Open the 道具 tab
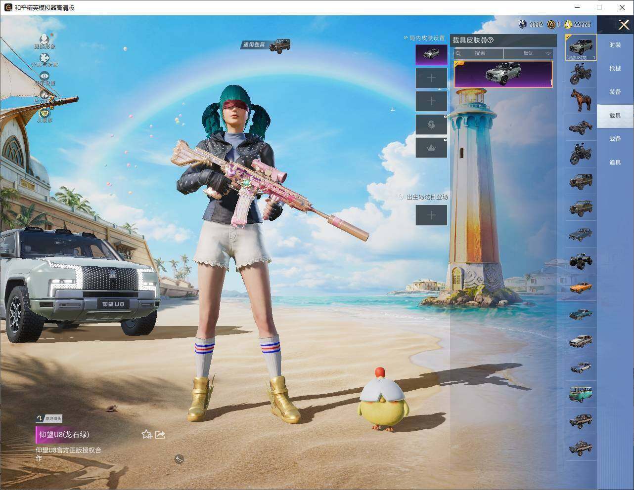Screen dimensions: 634x490 [x=615, y=163]
